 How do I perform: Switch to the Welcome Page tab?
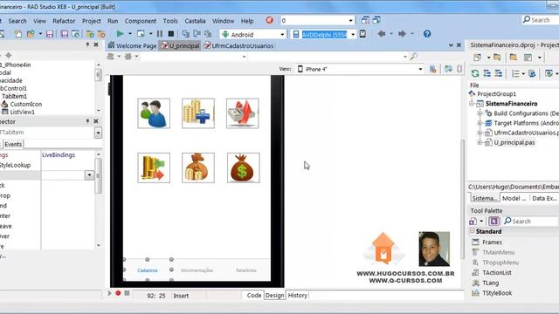click(132, 45)
